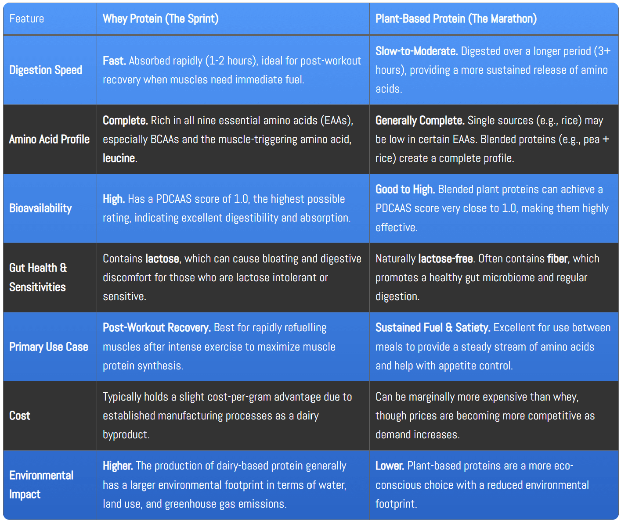Click the cell starting with 'Generally Complete.'
Screen dimensions: 621x523
click(492, 139)
